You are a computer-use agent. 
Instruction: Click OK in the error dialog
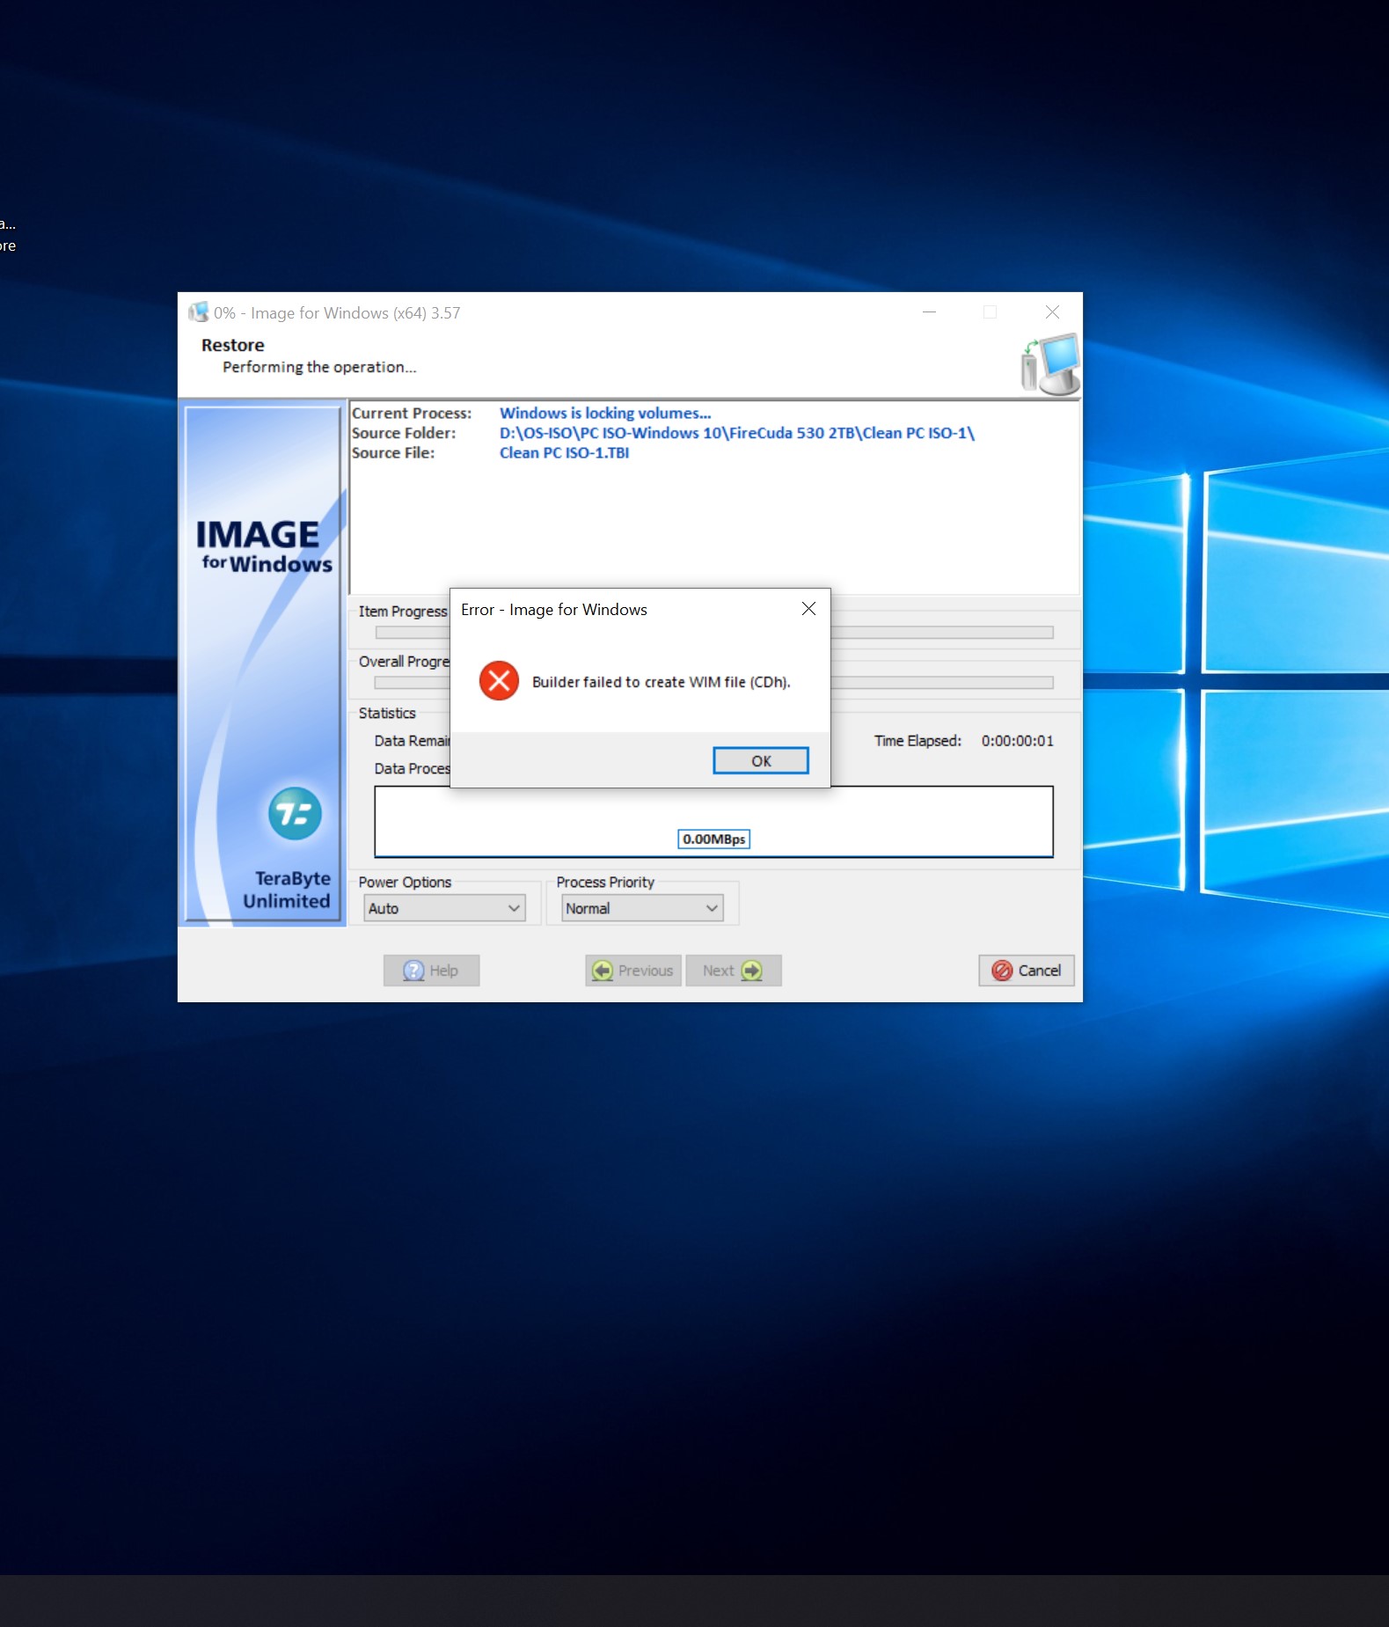click(x=761, y=760)
